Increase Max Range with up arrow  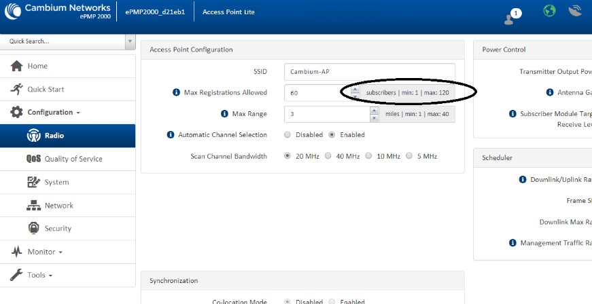[374, 111]
